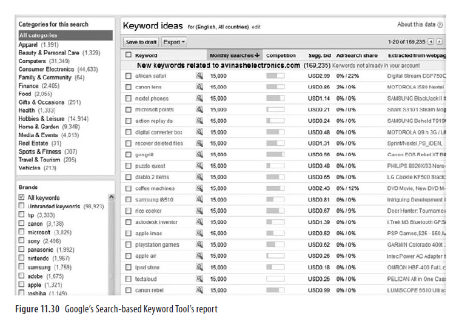Click magnifier icon for recover deleted files

(199, 143)
